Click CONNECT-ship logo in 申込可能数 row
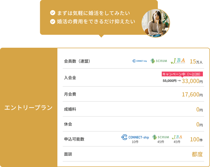 click(x=135, y=137)
